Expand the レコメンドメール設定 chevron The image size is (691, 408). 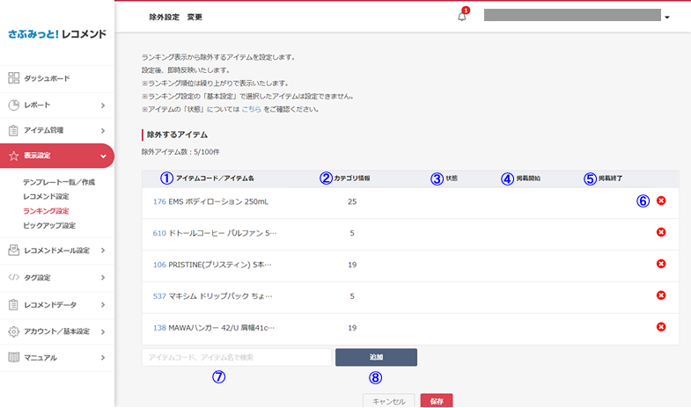point(103,251)
